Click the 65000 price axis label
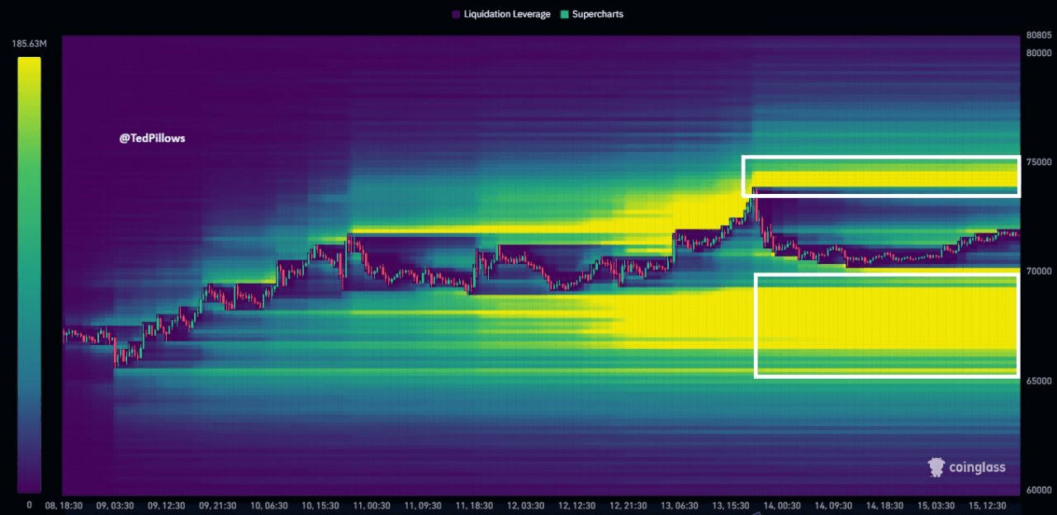The image size is (1057, 515). click(x=1038, y=381)
